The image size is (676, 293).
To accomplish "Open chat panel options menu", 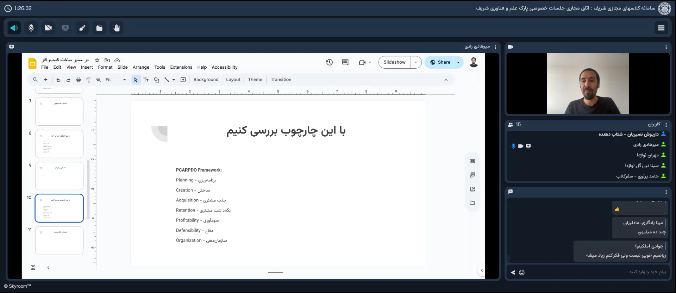I will tap(666, 192).
